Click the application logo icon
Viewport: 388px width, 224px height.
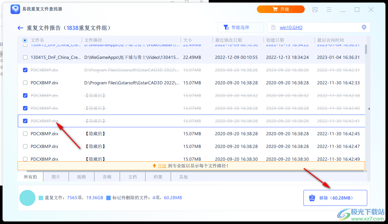15,9
